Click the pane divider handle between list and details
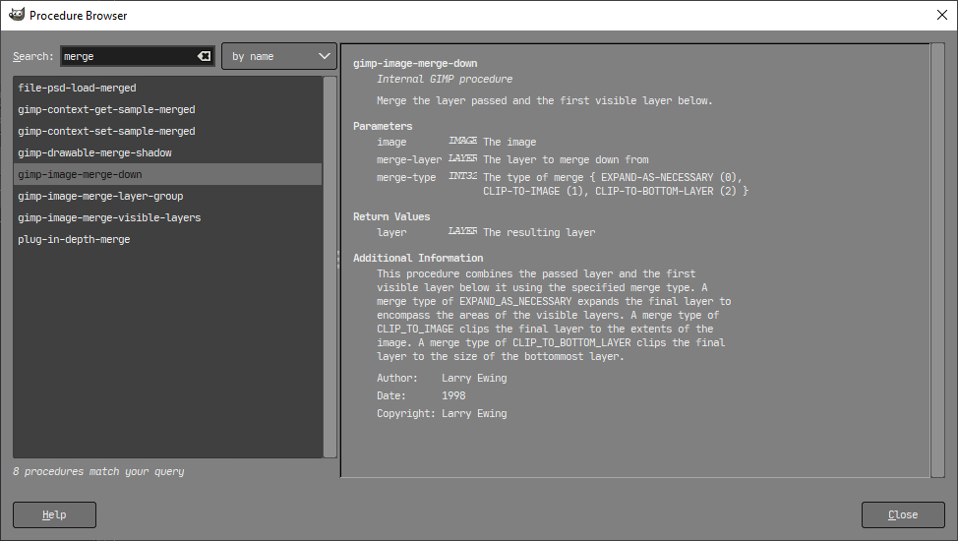Screen dimensions: 958x541 tap(338, 260)
